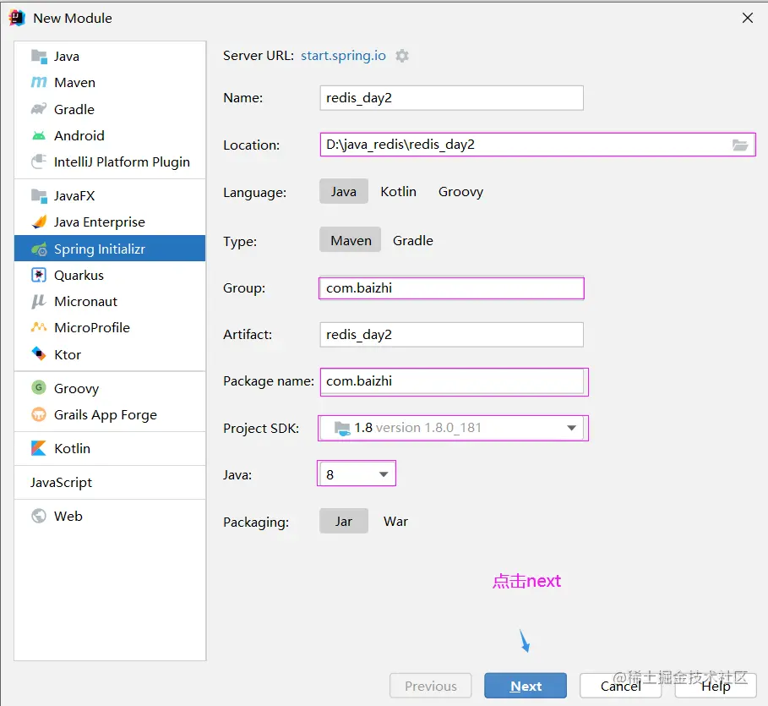Cancel the New Module dialog
The image size is (768, 706).
point(621,686)
